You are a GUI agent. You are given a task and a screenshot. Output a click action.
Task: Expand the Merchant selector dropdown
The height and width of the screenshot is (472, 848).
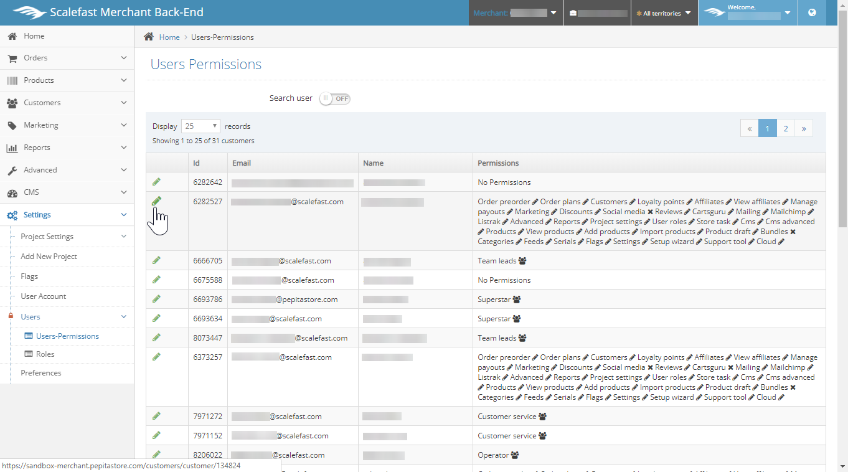click(x=516, y=13)
